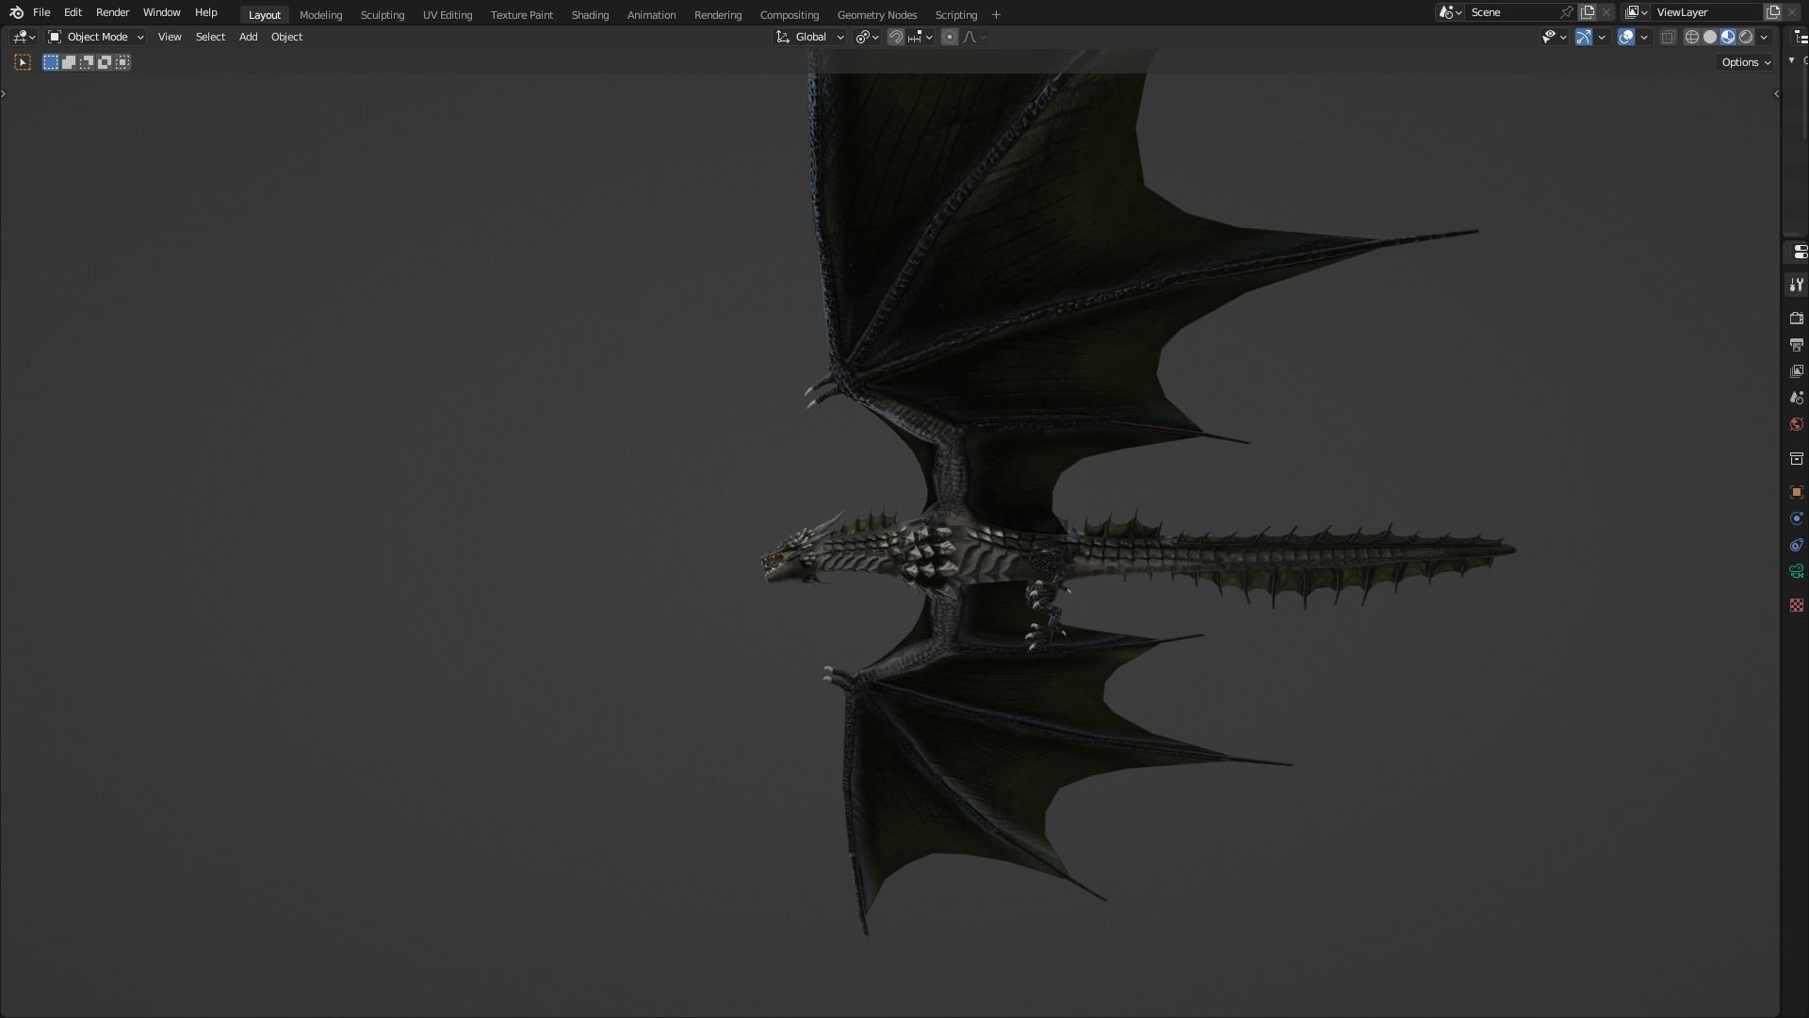Switch to the Modeling workspace tab

[320, 15]
